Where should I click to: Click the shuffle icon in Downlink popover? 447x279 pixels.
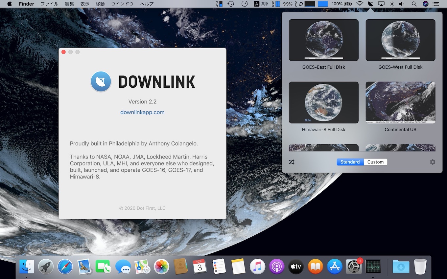[291, 162]
